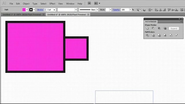Image resolution: width=185 pixels, height=104 pixels.
Task: Click the Go to Bridge icon
Action: pyautogui.click(x=89, y=3)
